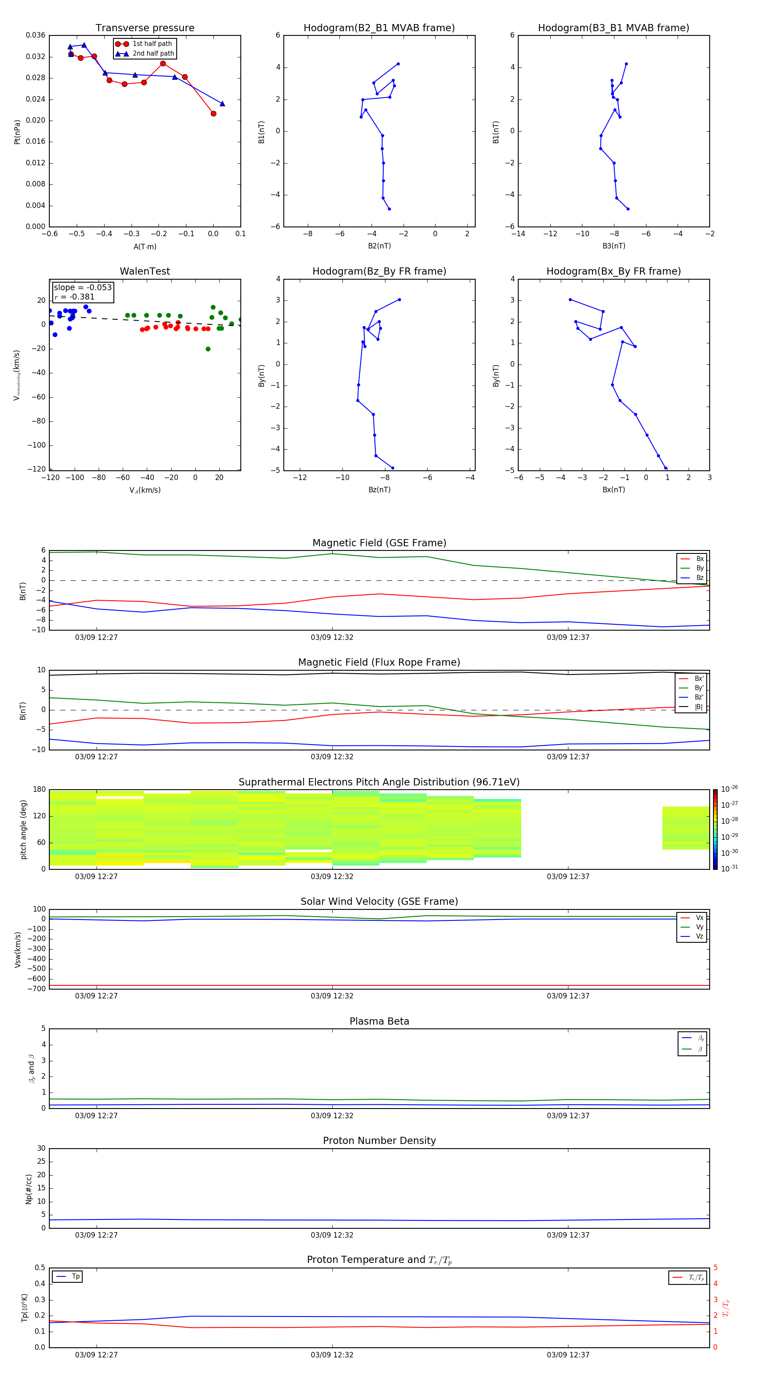Image resolution: width=759 pixels, height=1392 pixels.
Task: Select the "1st half path" legend entry
Action: click(x=144, y=44)
